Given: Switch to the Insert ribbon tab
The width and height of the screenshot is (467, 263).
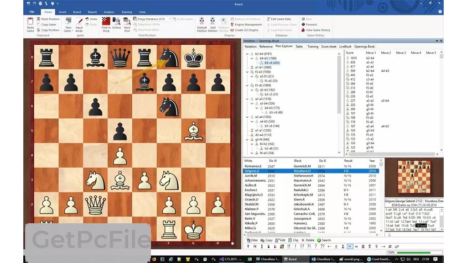Looking at the screenshot, I should pos(62,12).
